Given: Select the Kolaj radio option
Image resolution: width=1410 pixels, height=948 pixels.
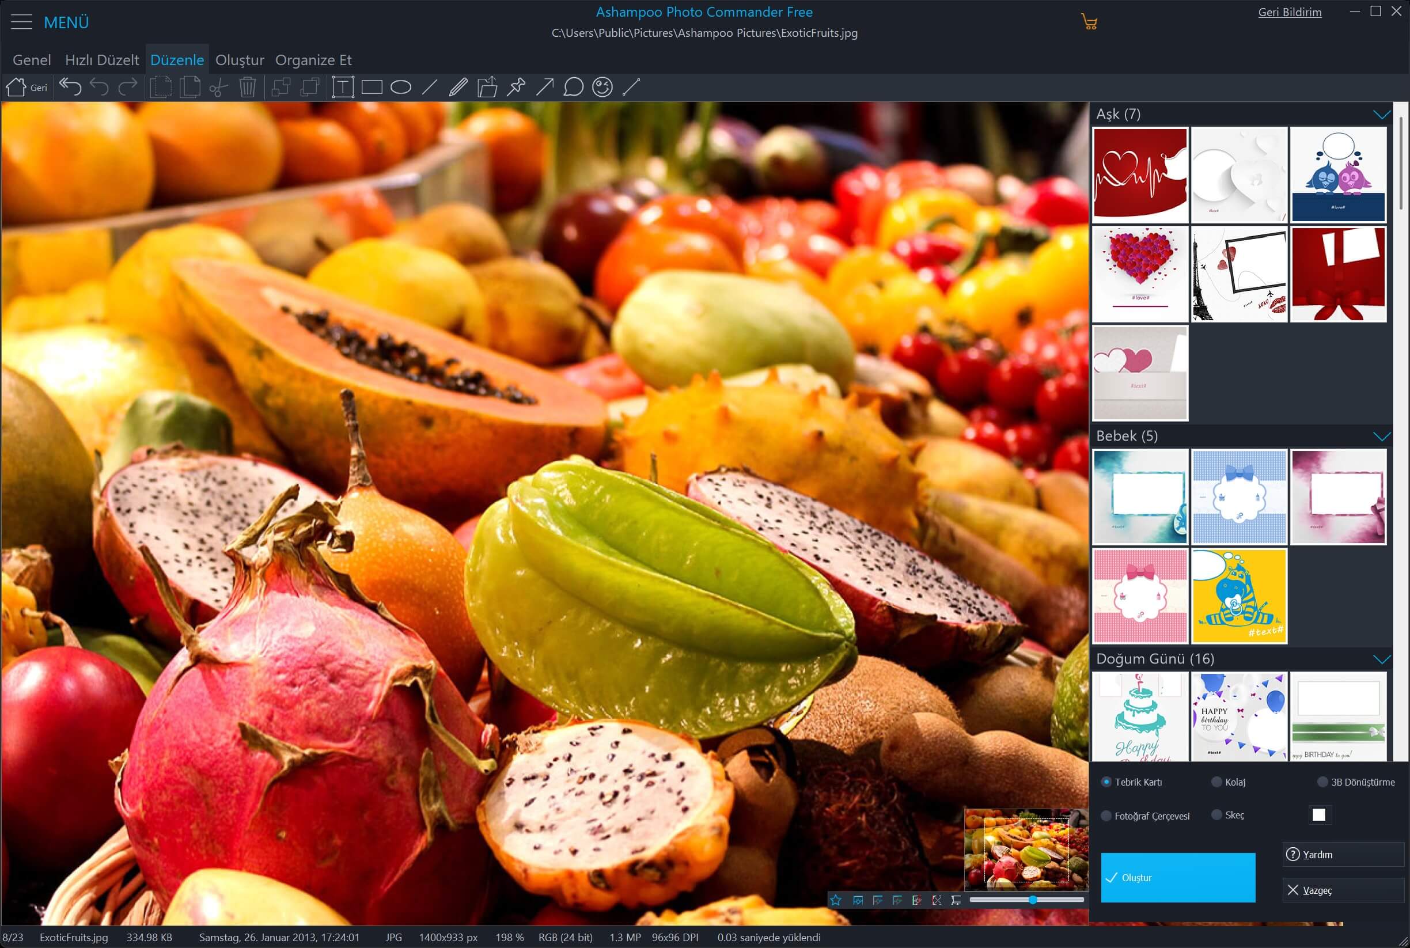Looking at the screenshot, I should (x=1216, y=782).
